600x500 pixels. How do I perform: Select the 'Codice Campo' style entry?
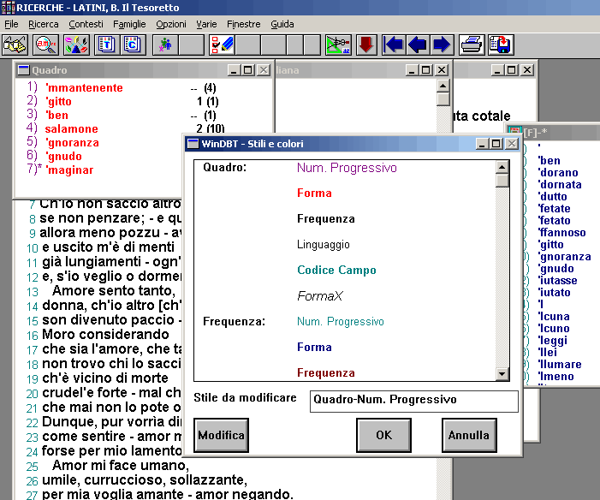(336, 270)
